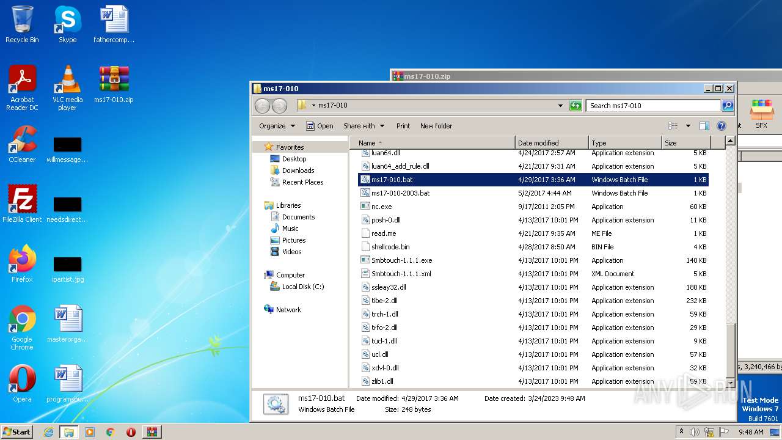782x440 pixels.
Task: Open the Documents library
Action: [x=298, y=217]
